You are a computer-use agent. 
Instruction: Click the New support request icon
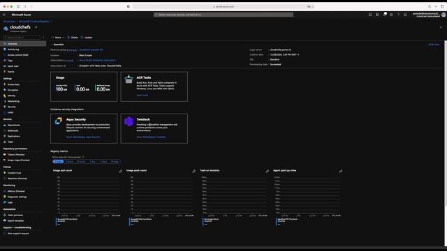(x=5, y=234)
